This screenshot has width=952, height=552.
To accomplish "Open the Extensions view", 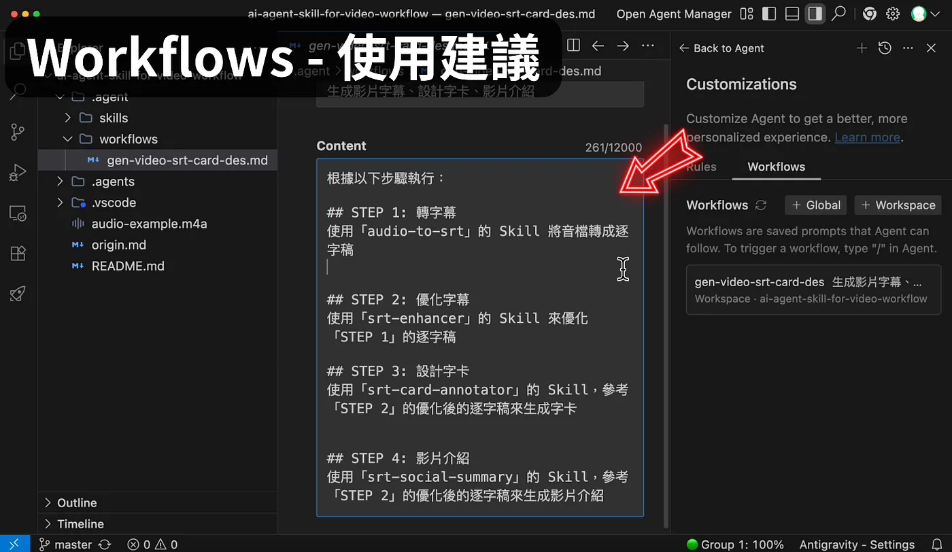I will coord(18,254).
